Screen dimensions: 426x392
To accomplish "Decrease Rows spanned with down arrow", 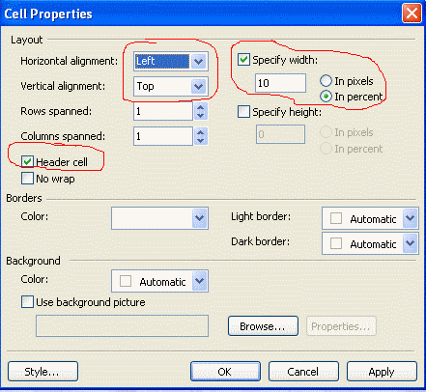I will tap(201, 116).
